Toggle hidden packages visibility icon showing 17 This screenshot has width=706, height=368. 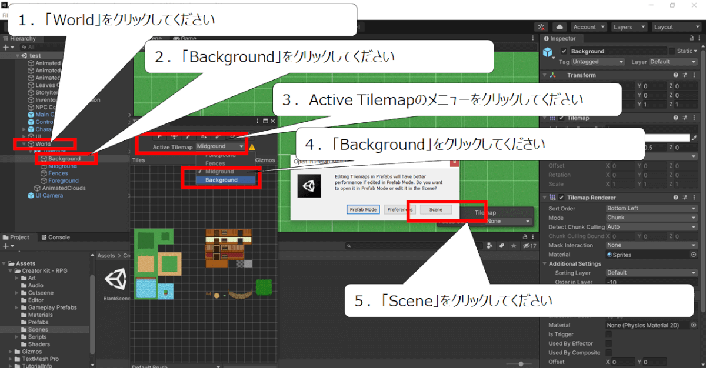click(529, 246)
